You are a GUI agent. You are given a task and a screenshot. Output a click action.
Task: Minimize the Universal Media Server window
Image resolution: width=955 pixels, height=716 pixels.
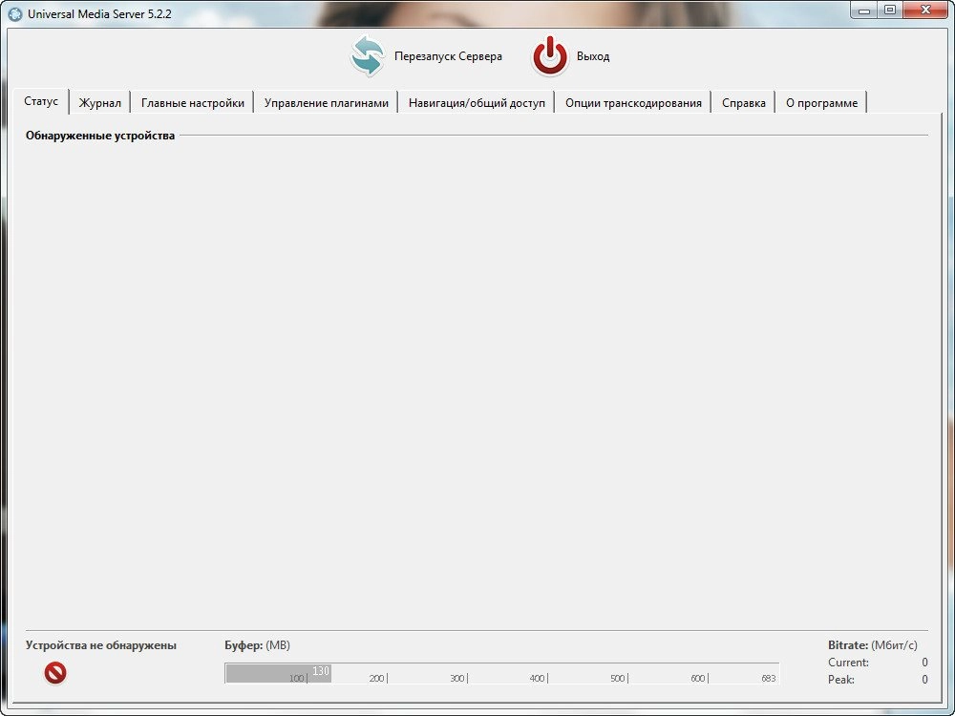863,10
